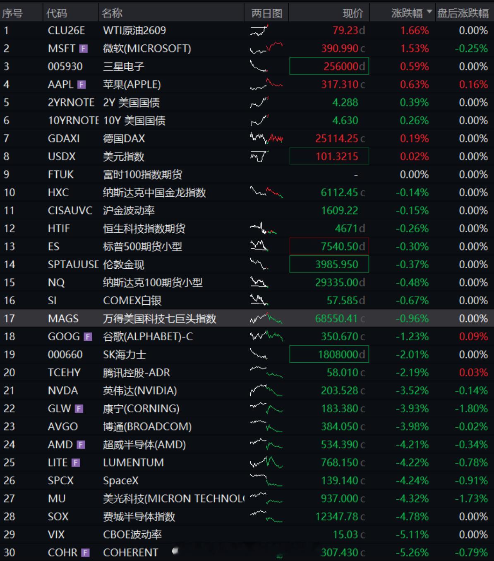
Task: Click the boxed price 3985.950 for 伦敦金现
Action: pos(329,264)
